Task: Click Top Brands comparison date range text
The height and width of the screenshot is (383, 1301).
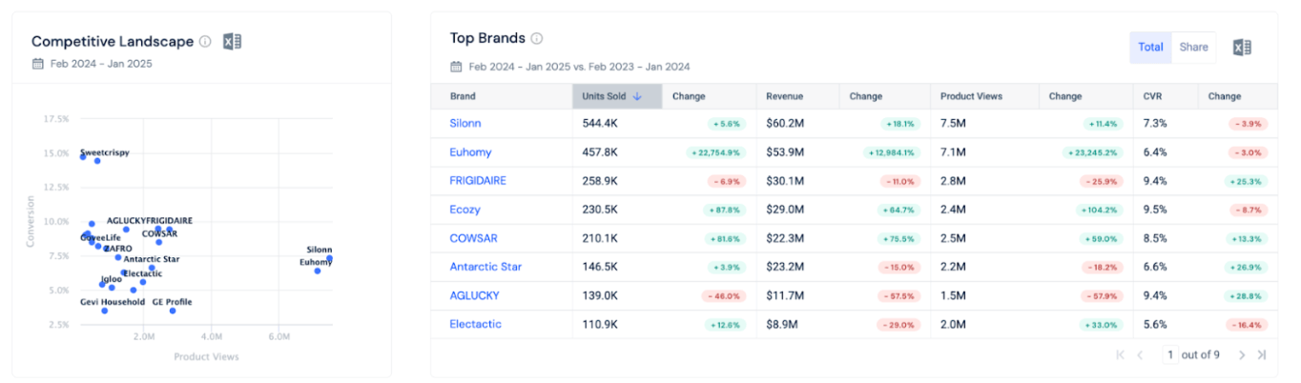Action: [579, 67]
